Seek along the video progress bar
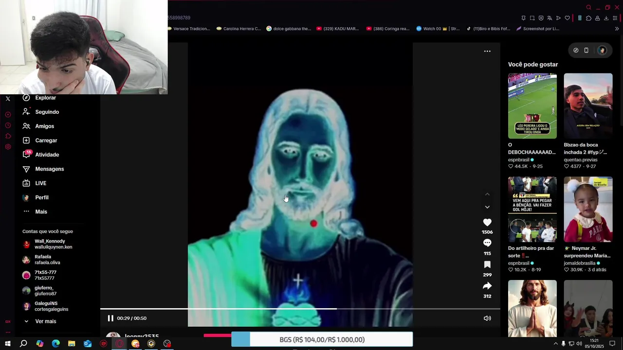This screenshot has height=350, width=623. [300, 309]
